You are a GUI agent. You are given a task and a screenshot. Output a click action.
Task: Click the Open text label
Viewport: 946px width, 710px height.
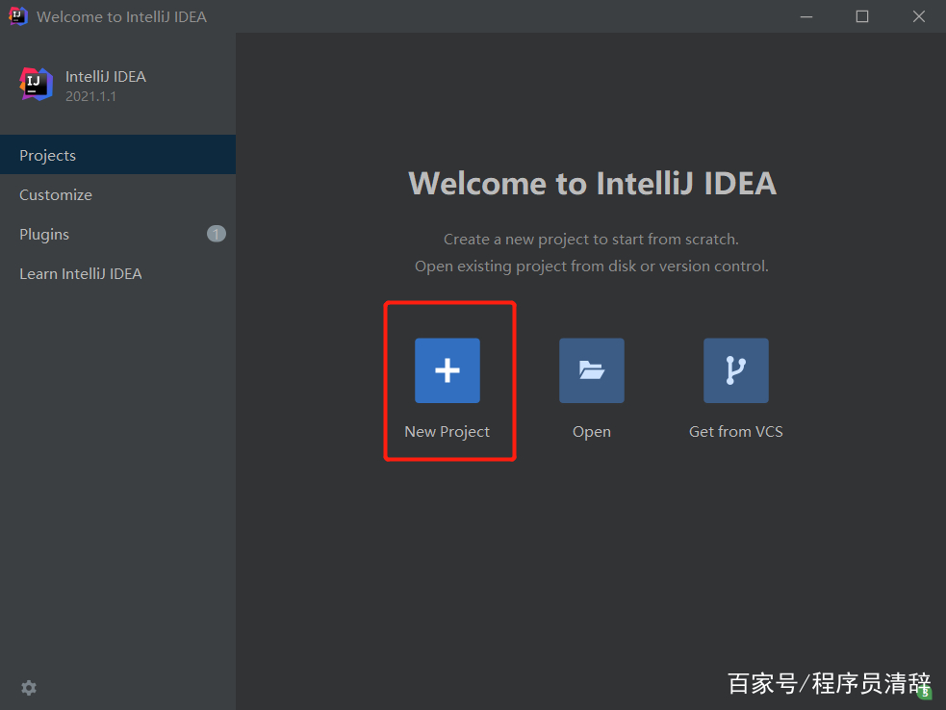point(591,432)
